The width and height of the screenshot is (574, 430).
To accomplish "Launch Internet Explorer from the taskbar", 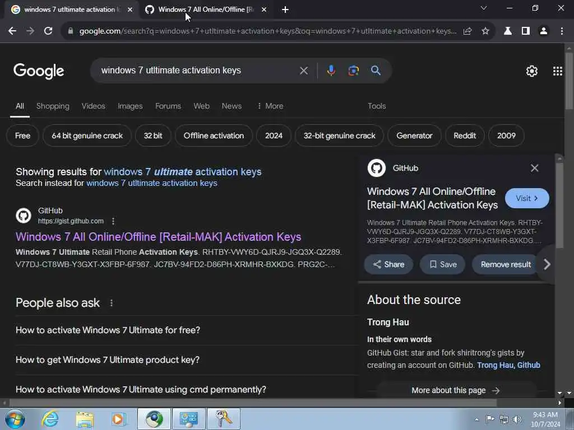I will point(50,419).
